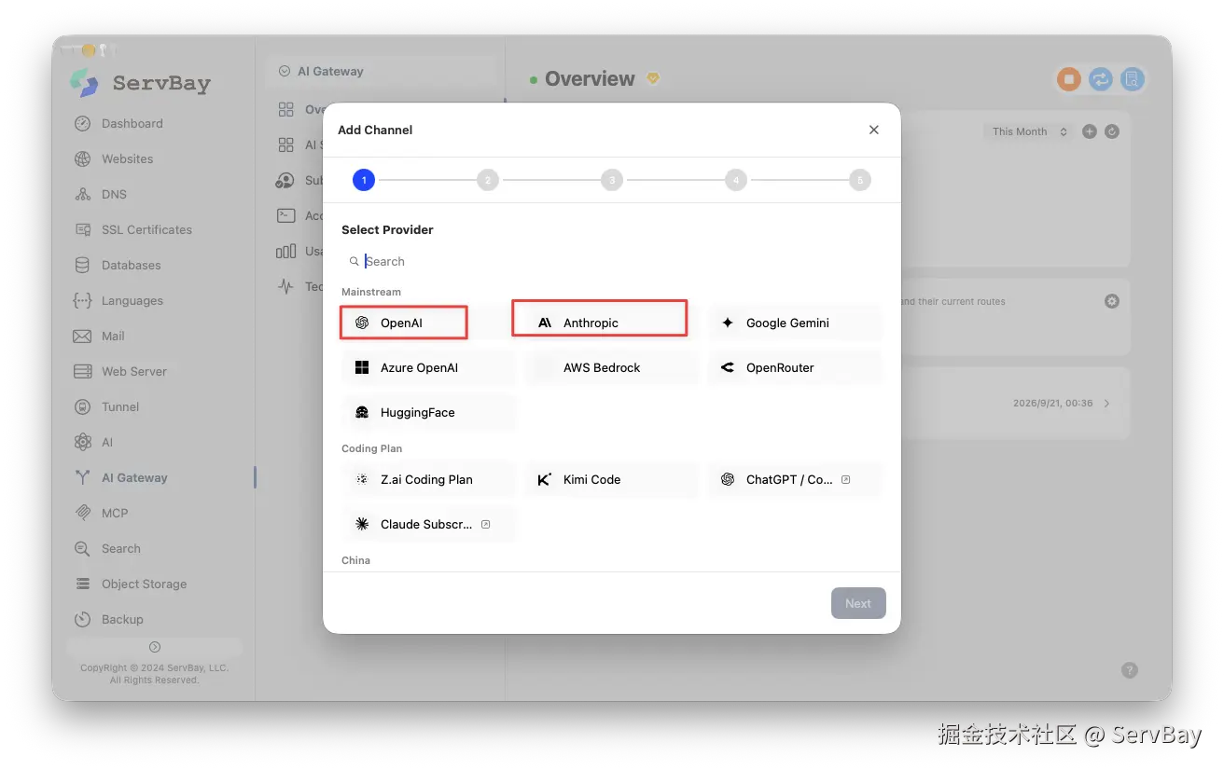The image size is (1224, 770).
Task: Click the Next button
Action: pos(858,603)
